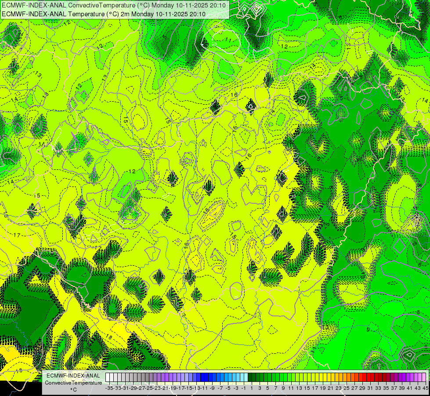Click the 43 value on the legend scale

click(x=418, y=389)
